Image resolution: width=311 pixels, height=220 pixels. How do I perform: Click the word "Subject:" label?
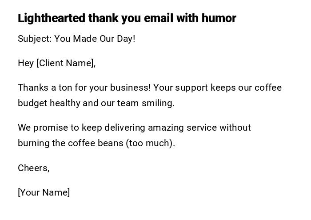pos(35,39)
